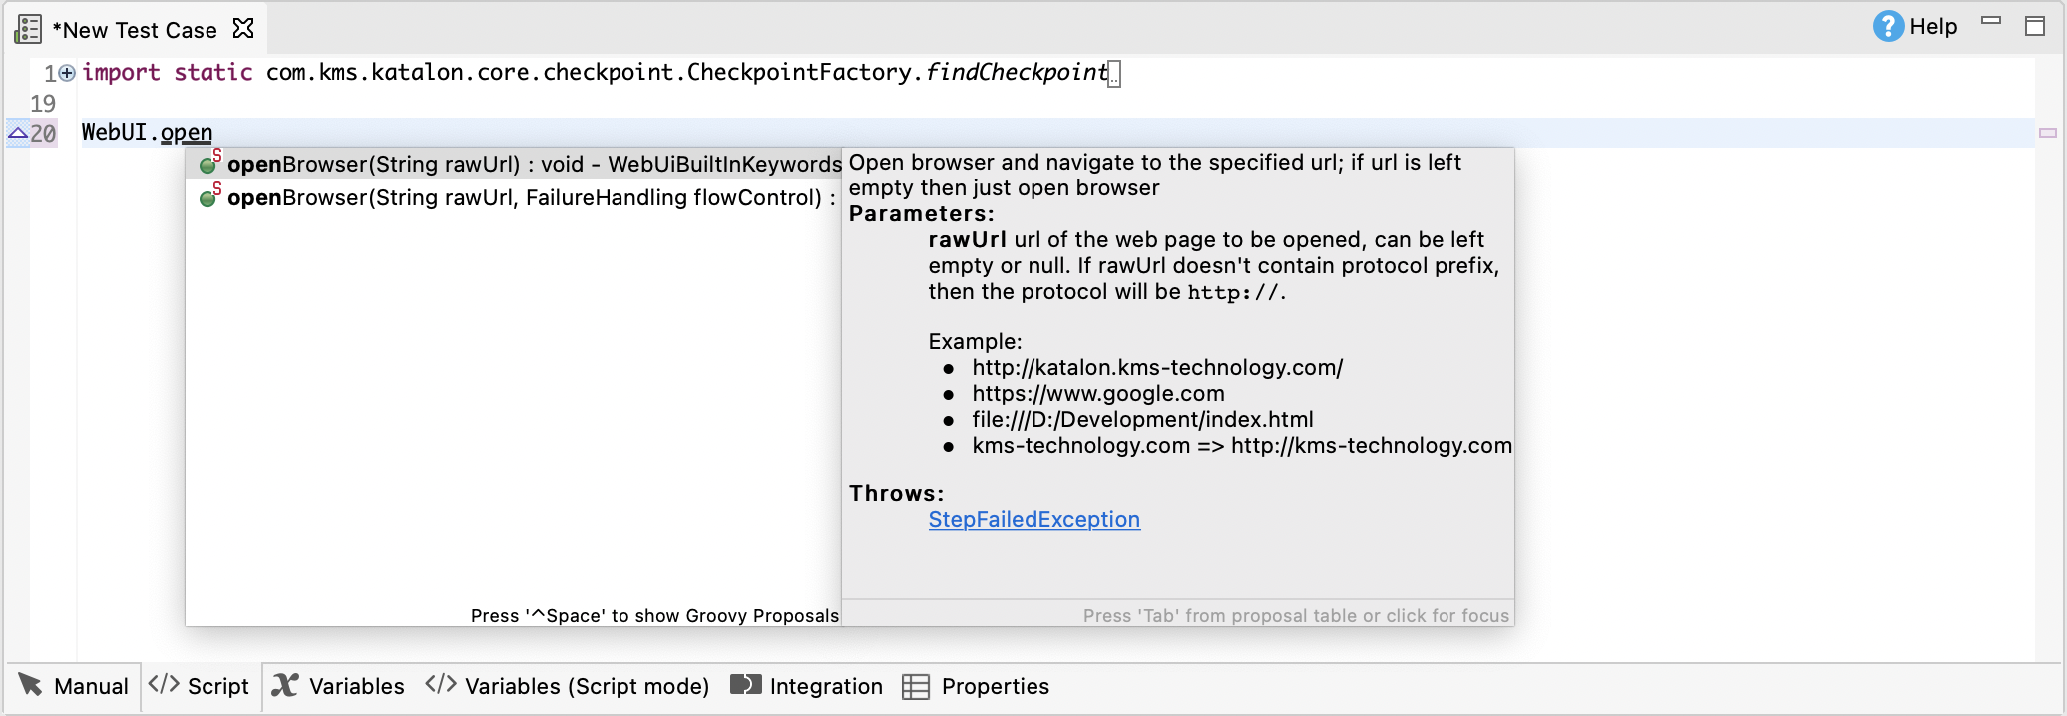
Task: Collapse the code fold marker on line 20
Action: pyautogui.click(x=16, y=131)
